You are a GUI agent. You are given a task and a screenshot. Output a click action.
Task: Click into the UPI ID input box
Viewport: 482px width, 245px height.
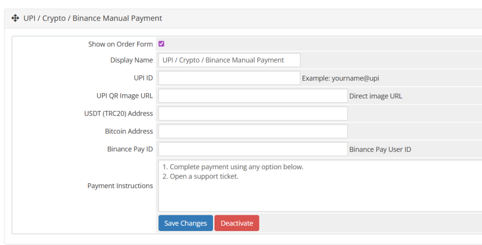tap(229, 78)
